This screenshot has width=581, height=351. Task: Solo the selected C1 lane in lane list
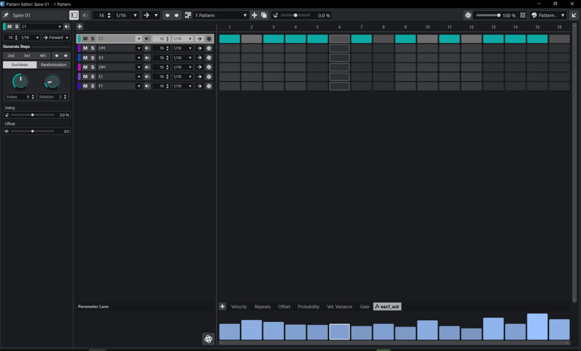tap(93, 39)
